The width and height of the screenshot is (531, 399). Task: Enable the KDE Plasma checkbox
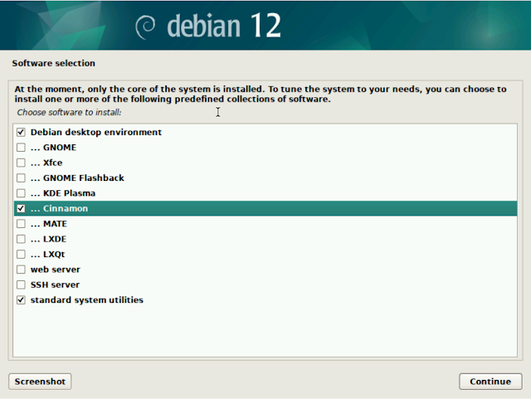(x=21, y=193)
